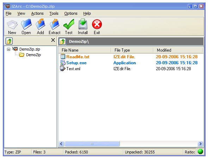Click ReadMe.txt's IZEdit File. type cell
Viewport: 208px width, 158px height.
pyautogui.click(x=124, y=57)
